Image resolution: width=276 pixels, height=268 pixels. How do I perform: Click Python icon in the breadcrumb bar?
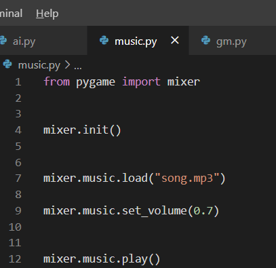7,64
